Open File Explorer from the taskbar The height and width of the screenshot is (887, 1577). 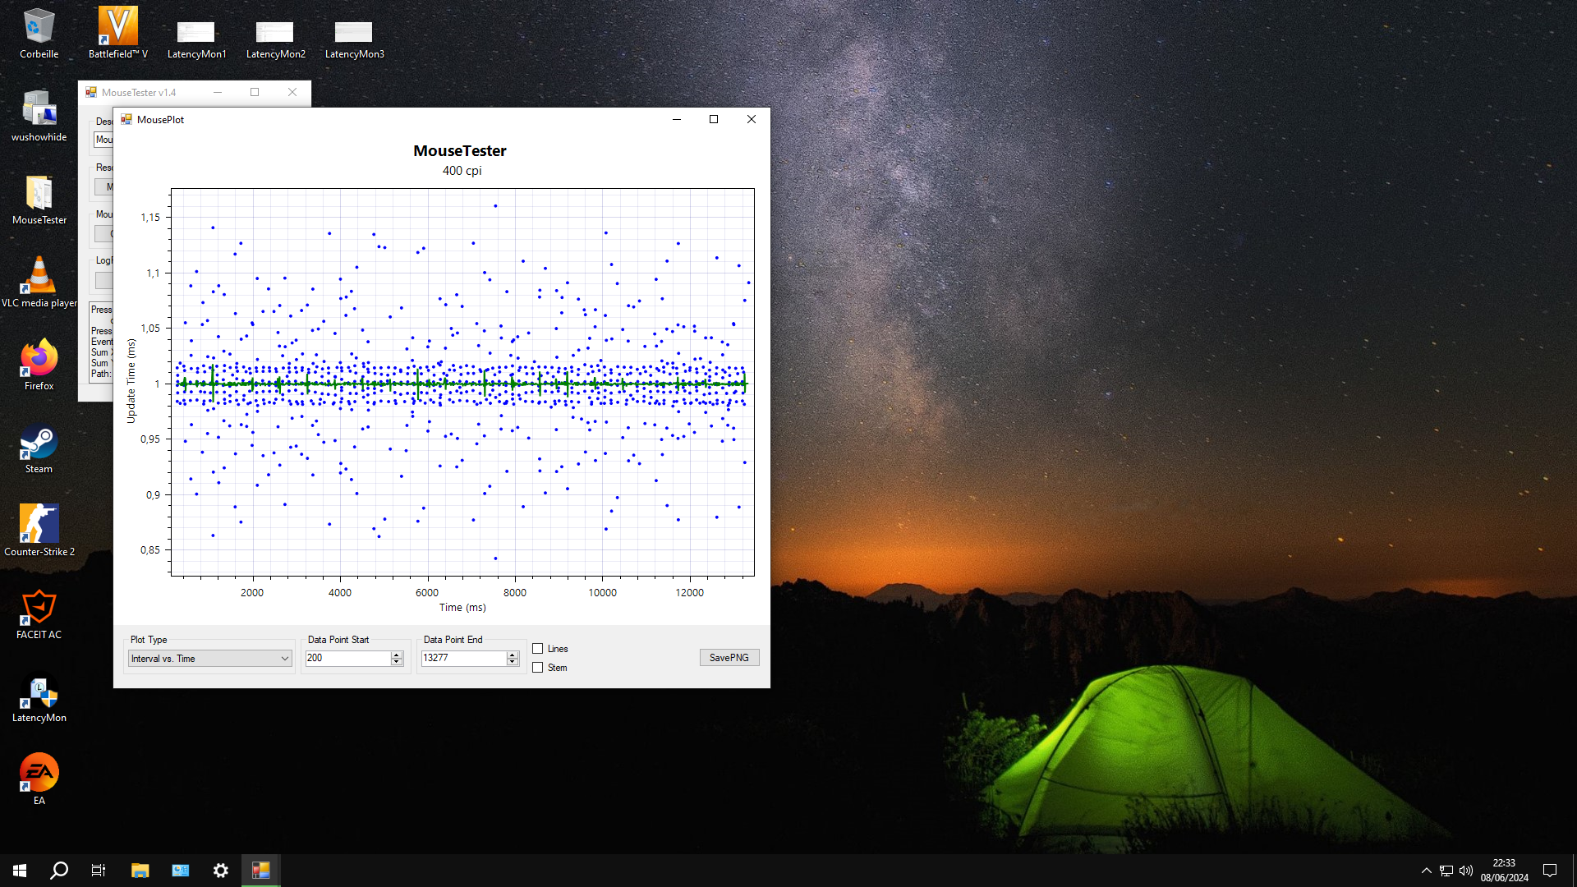tap(140, 871)
